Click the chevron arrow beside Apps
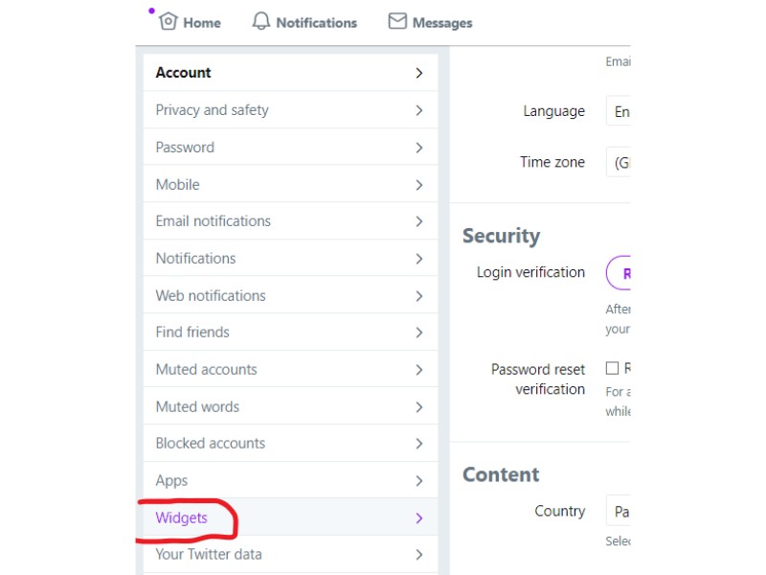Image resolution: width=766 pixels, height=575 pixels. click(419, 481)
